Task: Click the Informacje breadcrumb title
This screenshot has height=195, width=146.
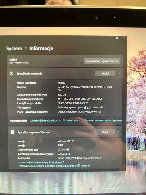Action: tap(41, 48)
